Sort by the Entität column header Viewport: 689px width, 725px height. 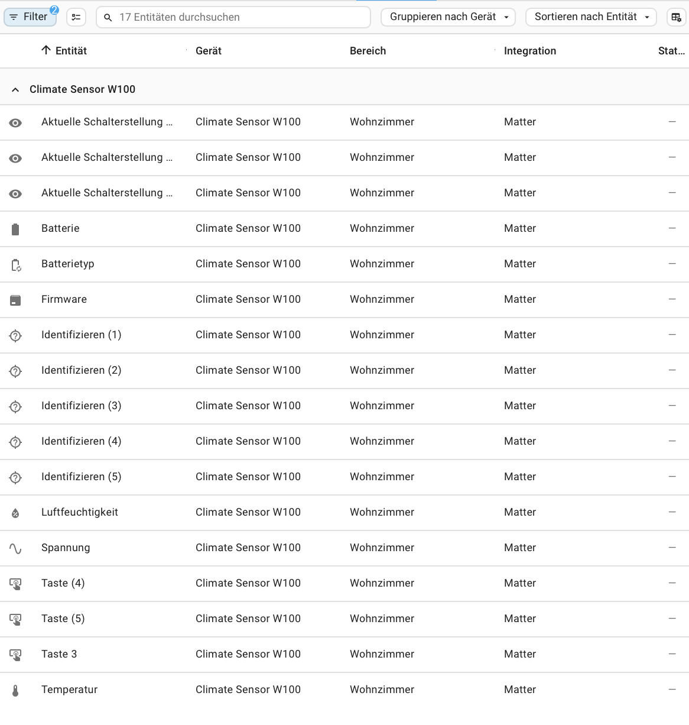[71, 51]
